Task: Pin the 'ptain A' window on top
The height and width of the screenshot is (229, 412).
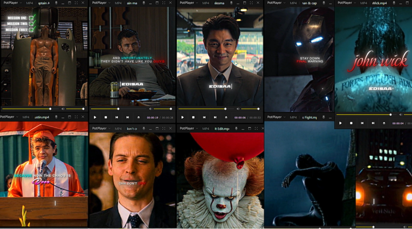Action: coord(56,3)
